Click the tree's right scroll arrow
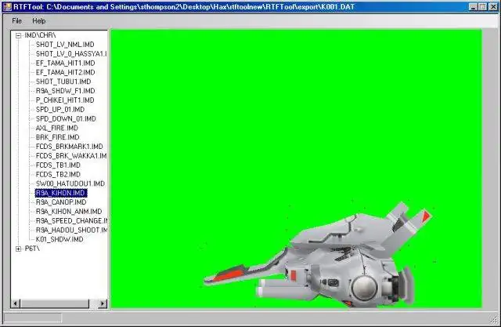Screen dimensions: 501x327 pyautogui.click(x=103, y=303)
